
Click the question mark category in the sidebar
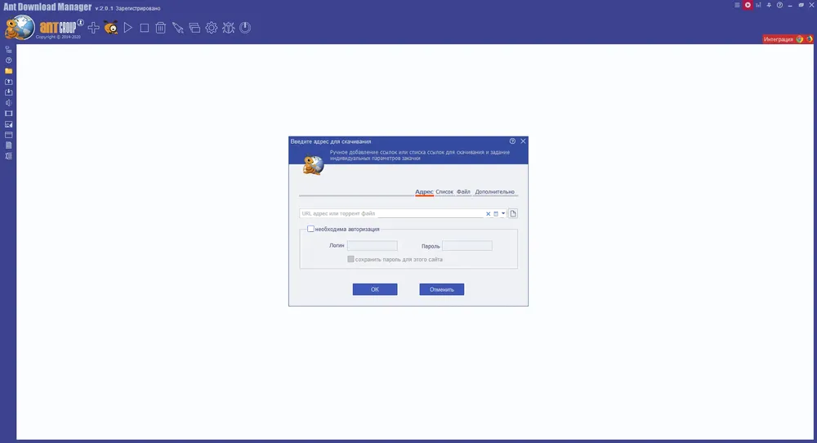[x=8, y=60]
